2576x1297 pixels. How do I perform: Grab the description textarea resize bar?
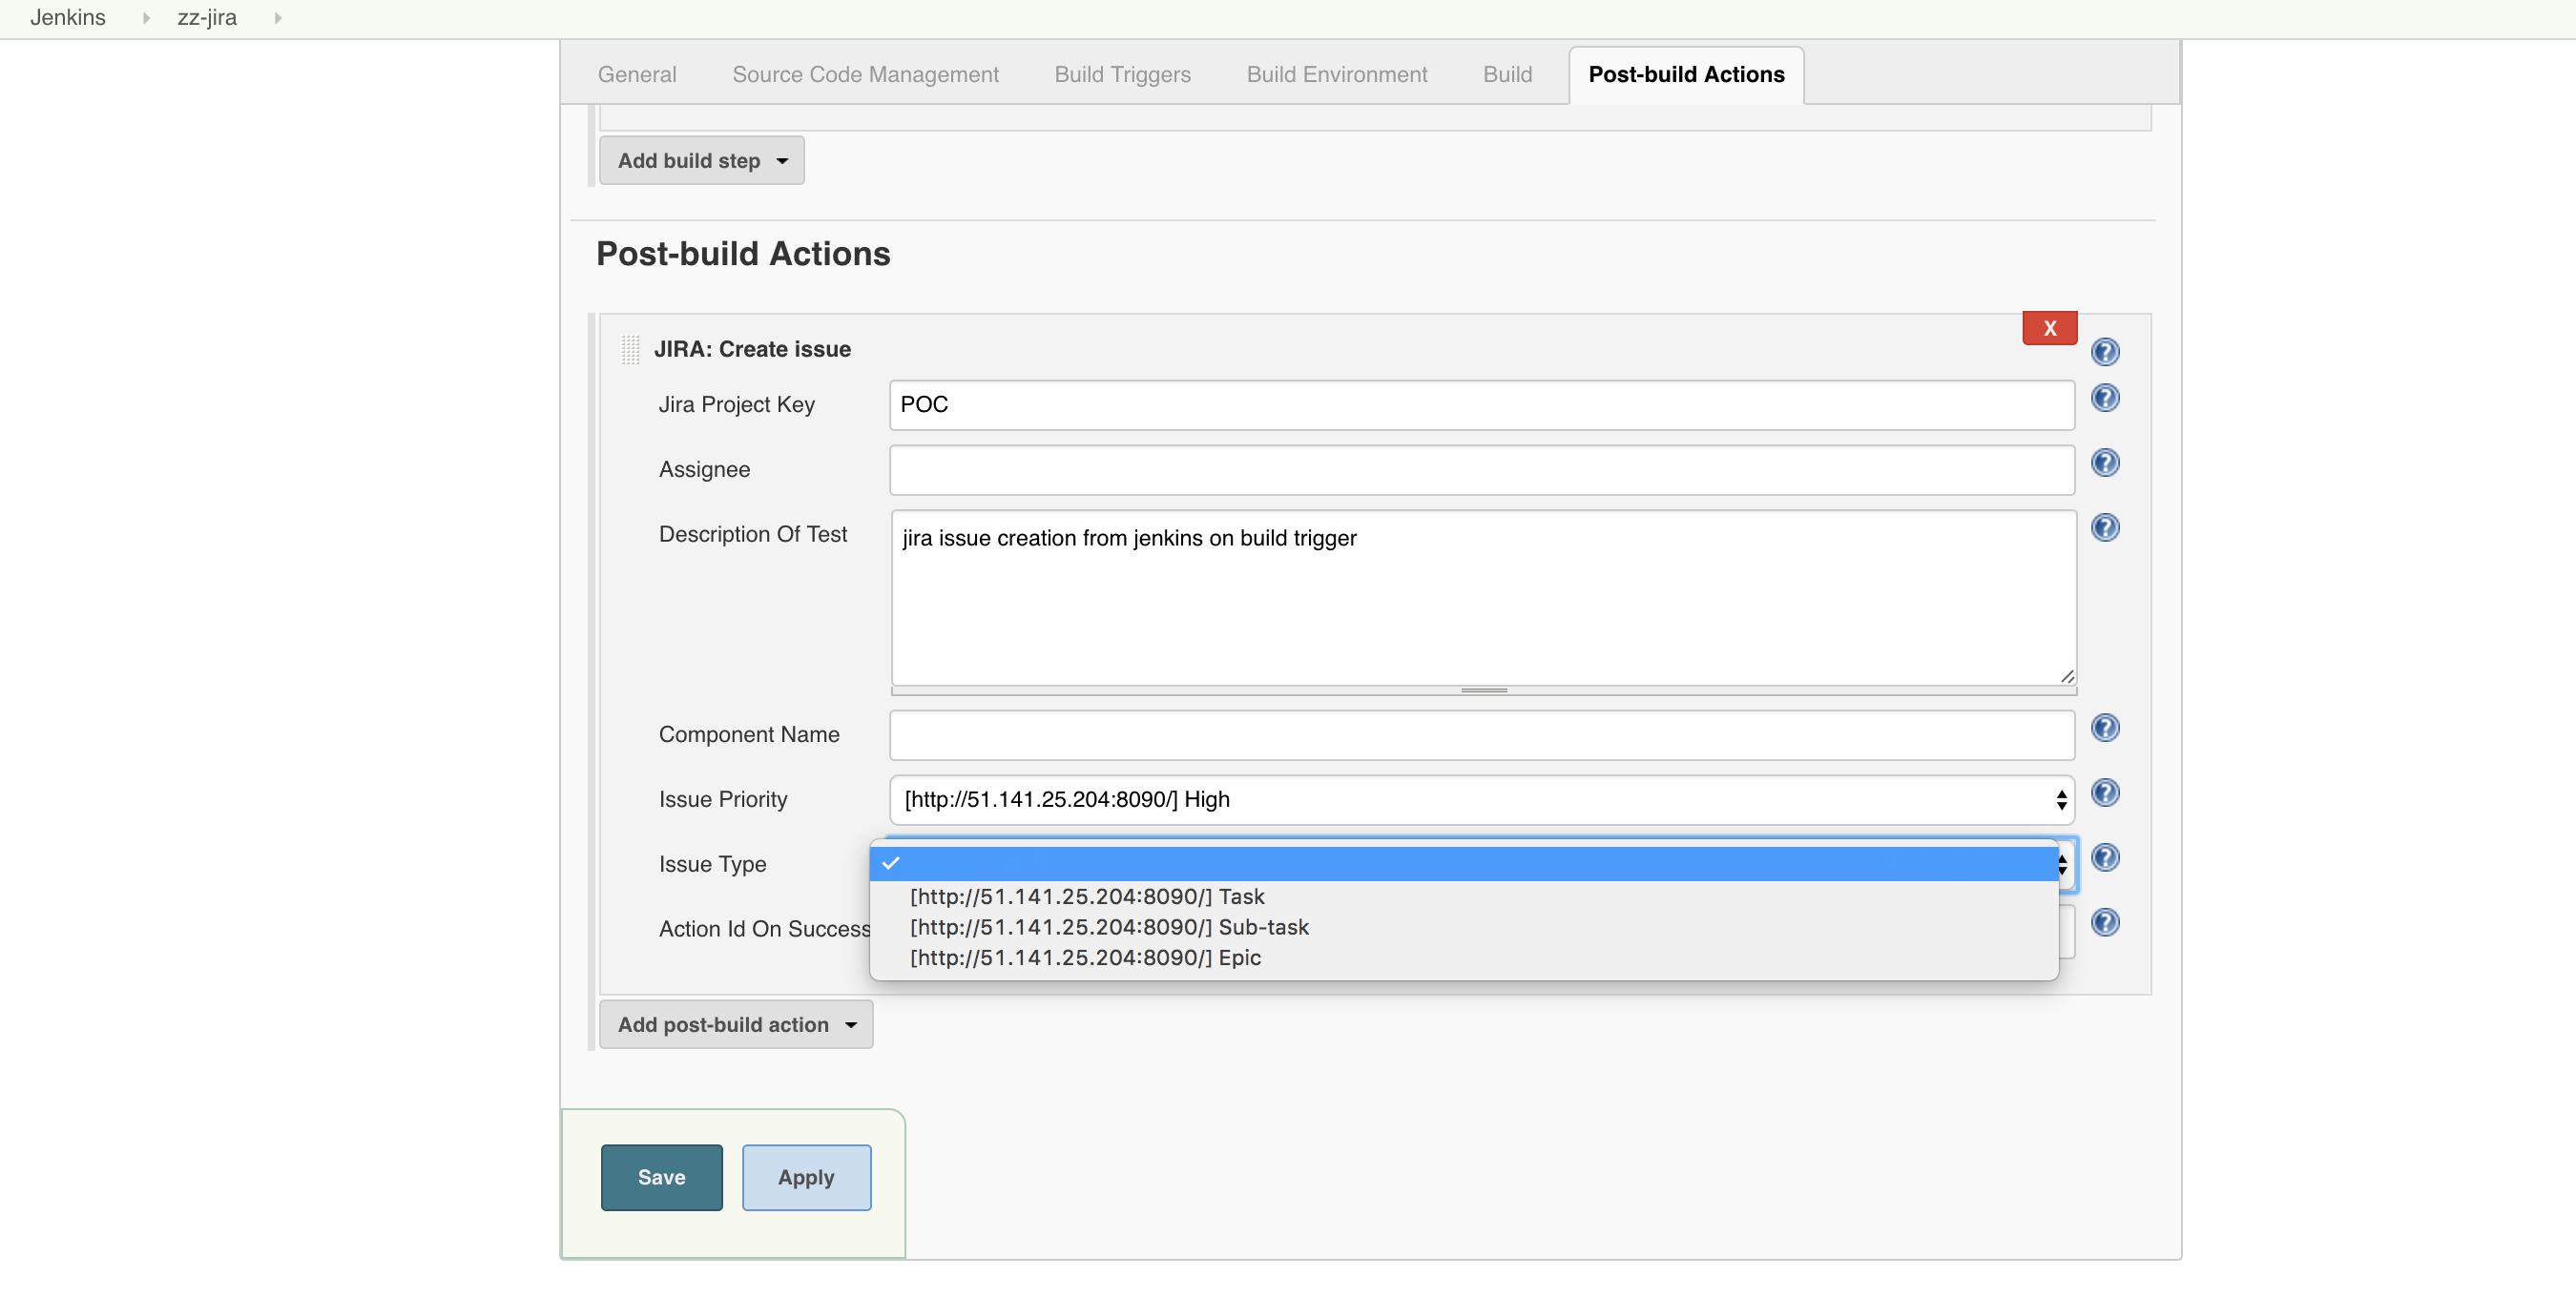pyautogui.click(x=1483, y=690)
